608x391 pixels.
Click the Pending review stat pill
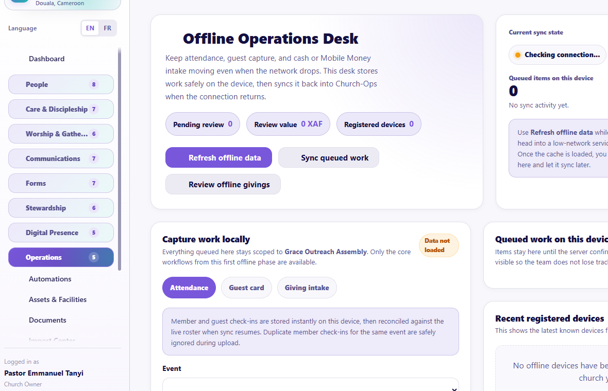tap(203, 125)
